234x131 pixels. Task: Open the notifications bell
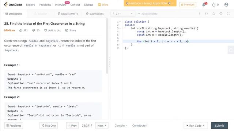point(204,5)
